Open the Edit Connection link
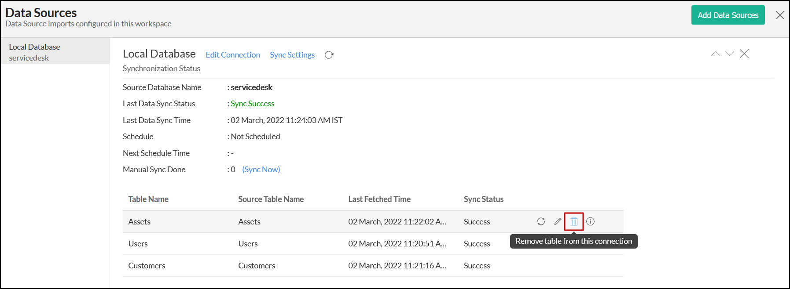Viewport: 790px width, 289px height. coord(233,55)
